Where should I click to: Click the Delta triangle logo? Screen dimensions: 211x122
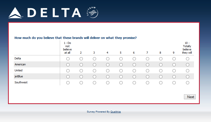[15, 13]
